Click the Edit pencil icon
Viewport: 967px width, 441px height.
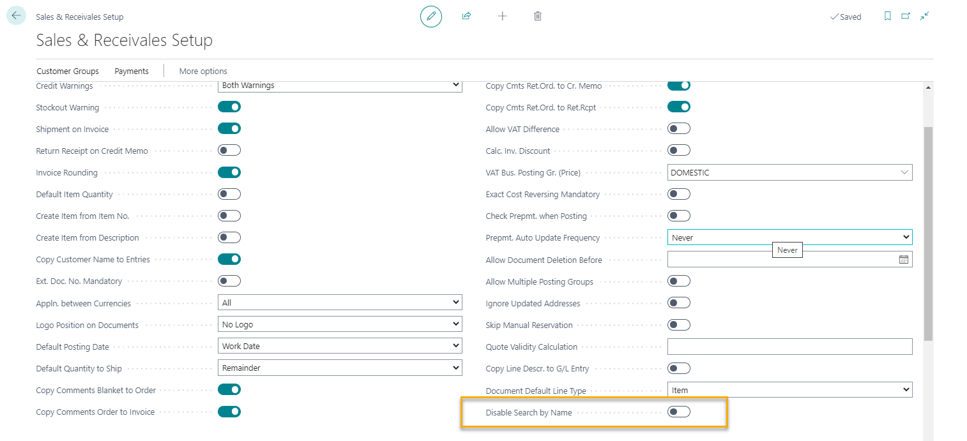[430, 17]
